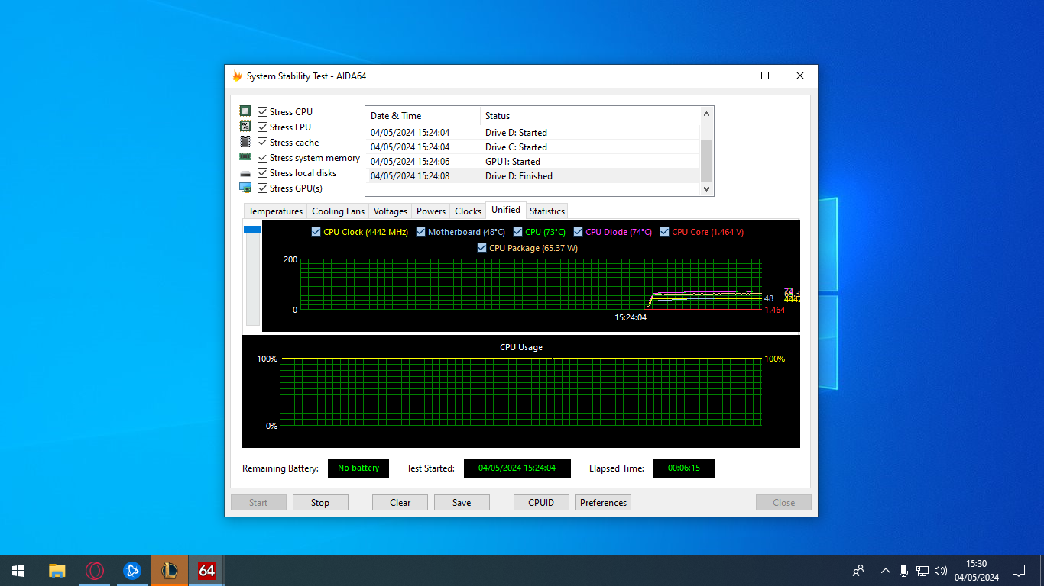View the Statistics tab
The height and width of the screenshot is (586, 1044).
click(x=547, y=211)
